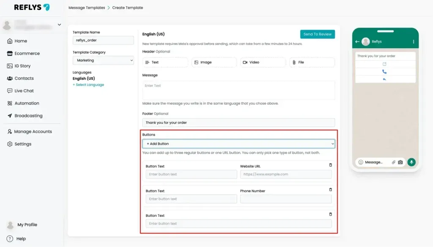Image resolution: width=433 pixels, height=247 pixels.
Task: Click the attachment paperclip in preview
Action: (x=394, y=162)
